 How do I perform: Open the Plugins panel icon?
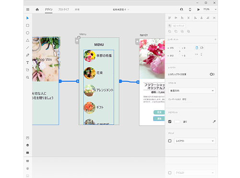27,153
